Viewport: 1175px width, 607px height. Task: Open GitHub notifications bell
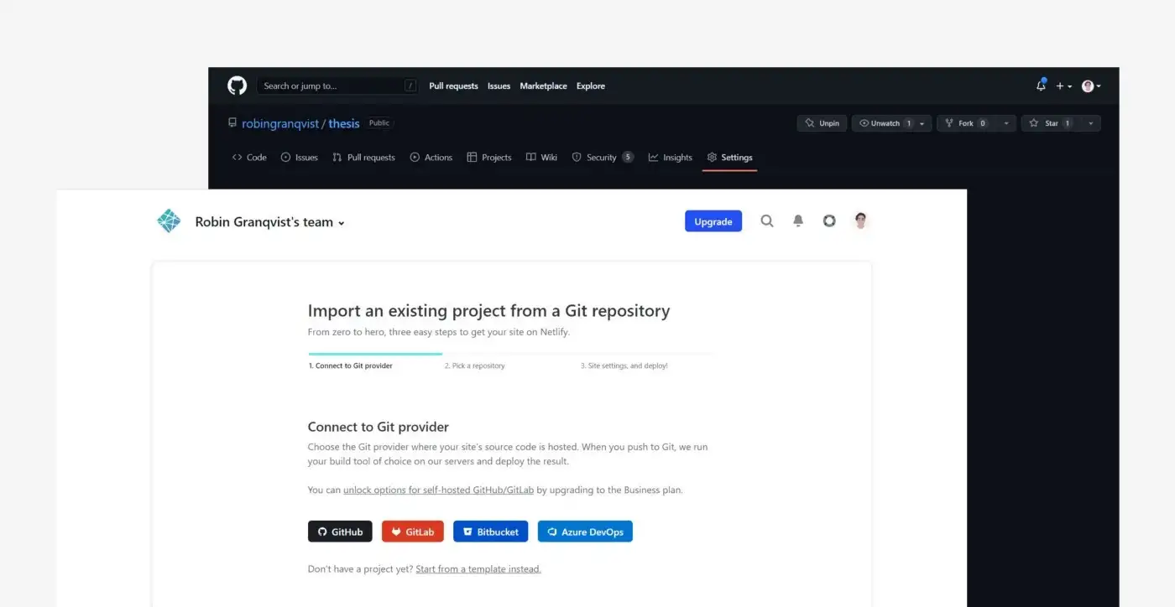click(1041, 85)
